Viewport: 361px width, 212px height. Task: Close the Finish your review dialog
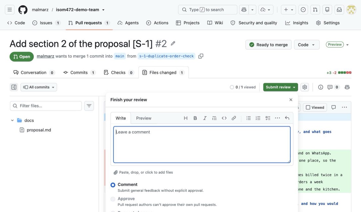[x=291, y=100]
